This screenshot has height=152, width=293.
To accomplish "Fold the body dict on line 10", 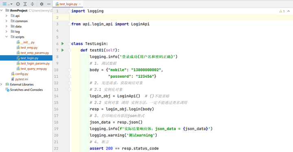I will click(69, 70).
